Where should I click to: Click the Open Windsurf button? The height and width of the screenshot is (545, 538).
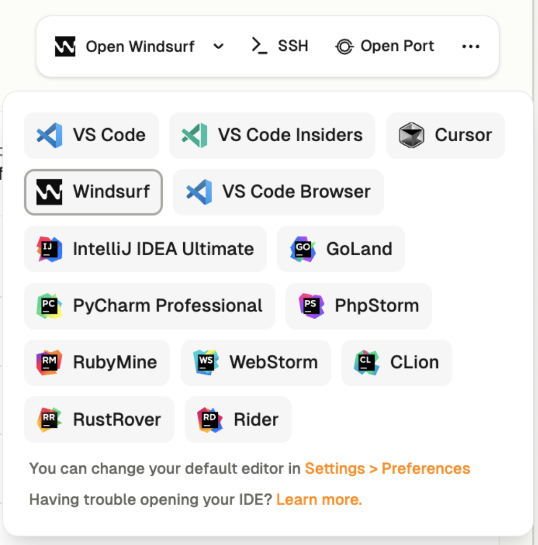(x=125, y=47)
